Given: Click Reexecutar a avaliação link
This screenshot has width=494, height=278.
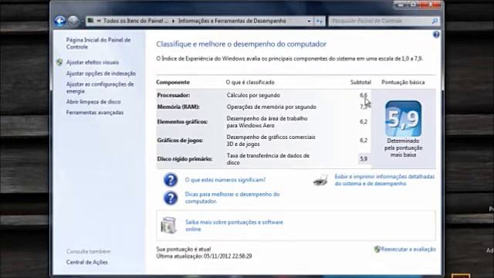Looking at the screenshot, I should pos(408,249).
